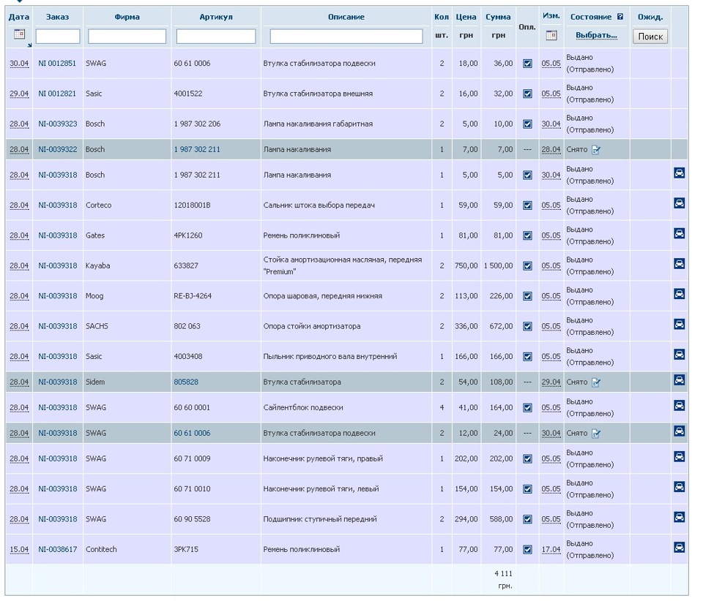The height and width of the screenshot is (601, 703).
Task: Open the calendar icon under Дата header
Action: (19, 34)
